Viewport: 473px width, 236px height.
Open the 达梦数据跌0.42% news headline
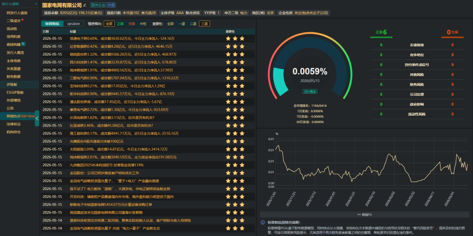(121, 46)
